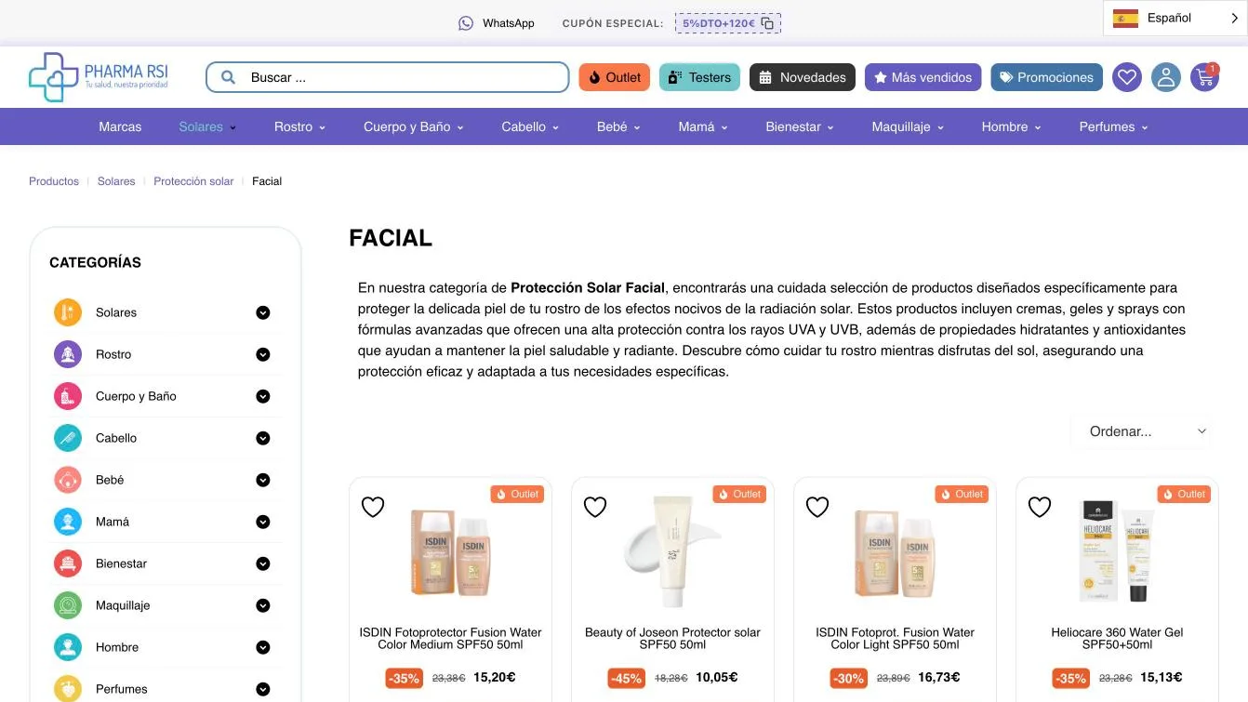This screenshot has height=702, width=1248.
Task: Click the Solares category sun icon
Action: (68, 312)
